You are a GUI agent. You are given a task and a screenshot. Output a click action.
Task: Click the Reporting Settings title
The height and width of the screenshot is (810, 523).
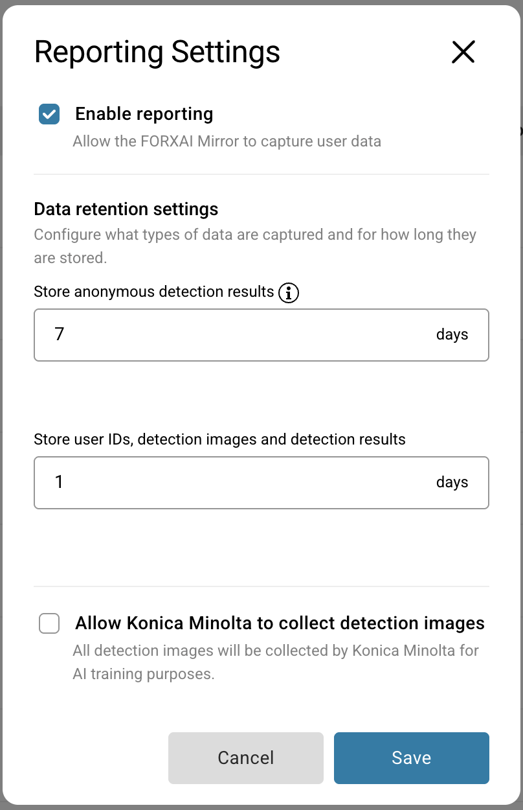157,52
